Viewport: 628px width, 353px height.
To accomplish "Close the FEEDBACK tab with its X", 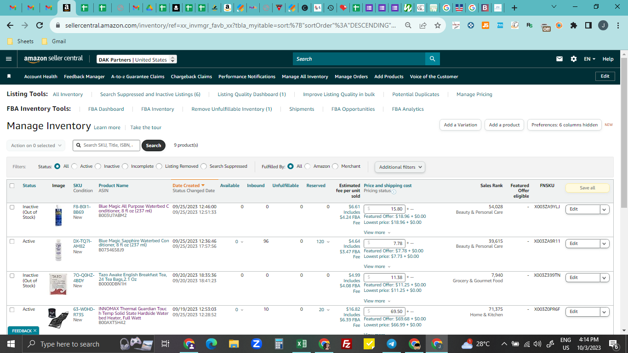I will [35, 330].
